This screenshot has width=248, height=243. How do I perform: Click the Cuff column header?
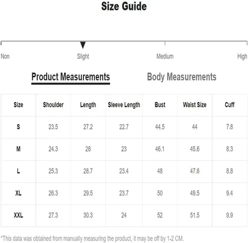pos(230,105)
